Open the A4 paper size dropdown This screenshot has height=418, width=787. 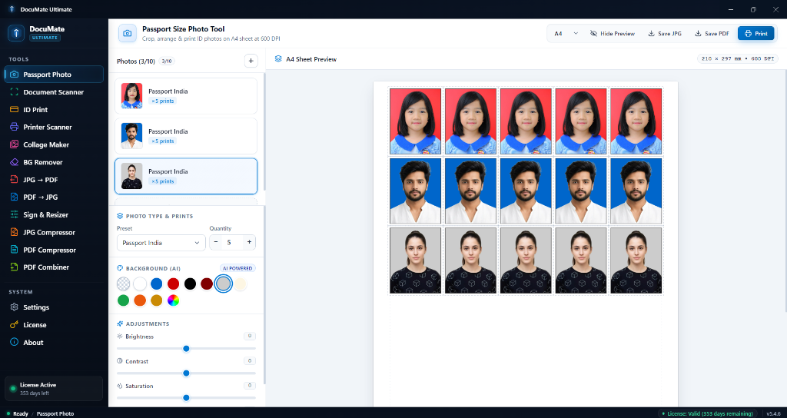click(566, 34)
